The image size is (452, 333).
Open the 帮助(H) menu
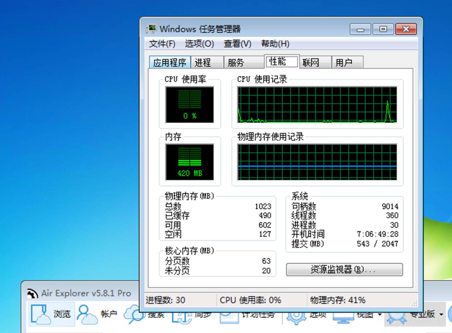coord(275,44)
